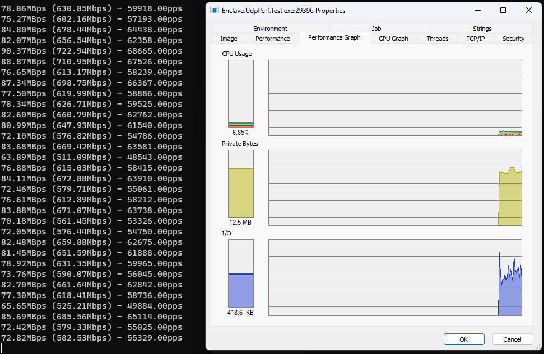The image size is (544, 354).
Task: Click the CPU Usage history graph
Action: point(395,98)
